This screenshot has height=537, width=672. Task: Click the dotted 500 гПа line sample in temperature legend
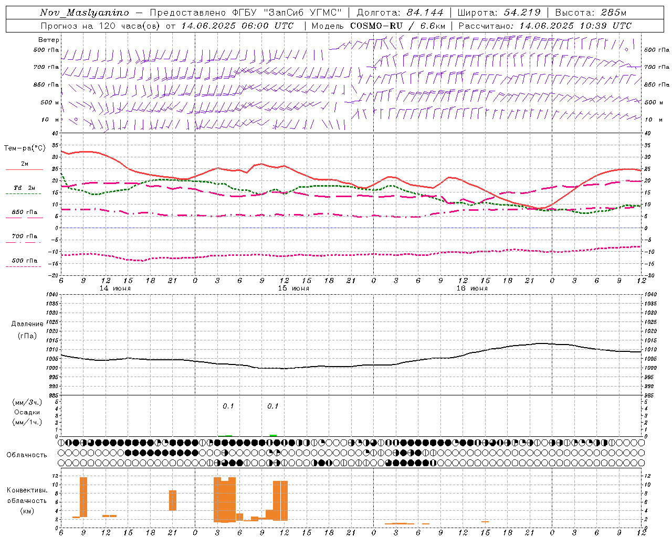pyautogui.click(x=24, y=266)
